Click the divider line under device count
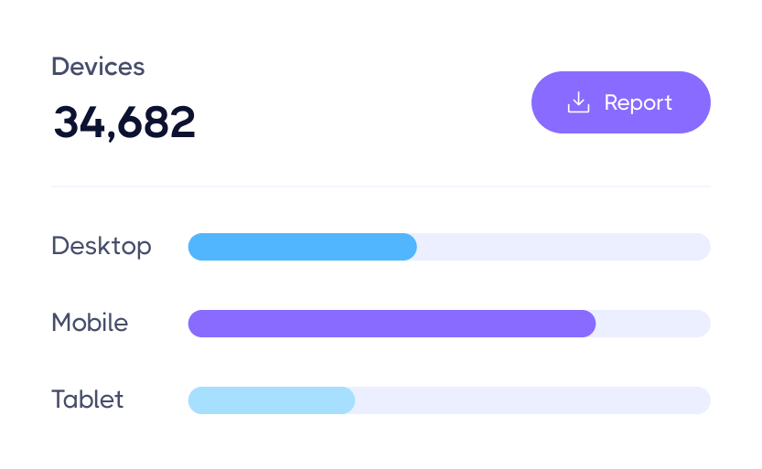 [381, 187]
